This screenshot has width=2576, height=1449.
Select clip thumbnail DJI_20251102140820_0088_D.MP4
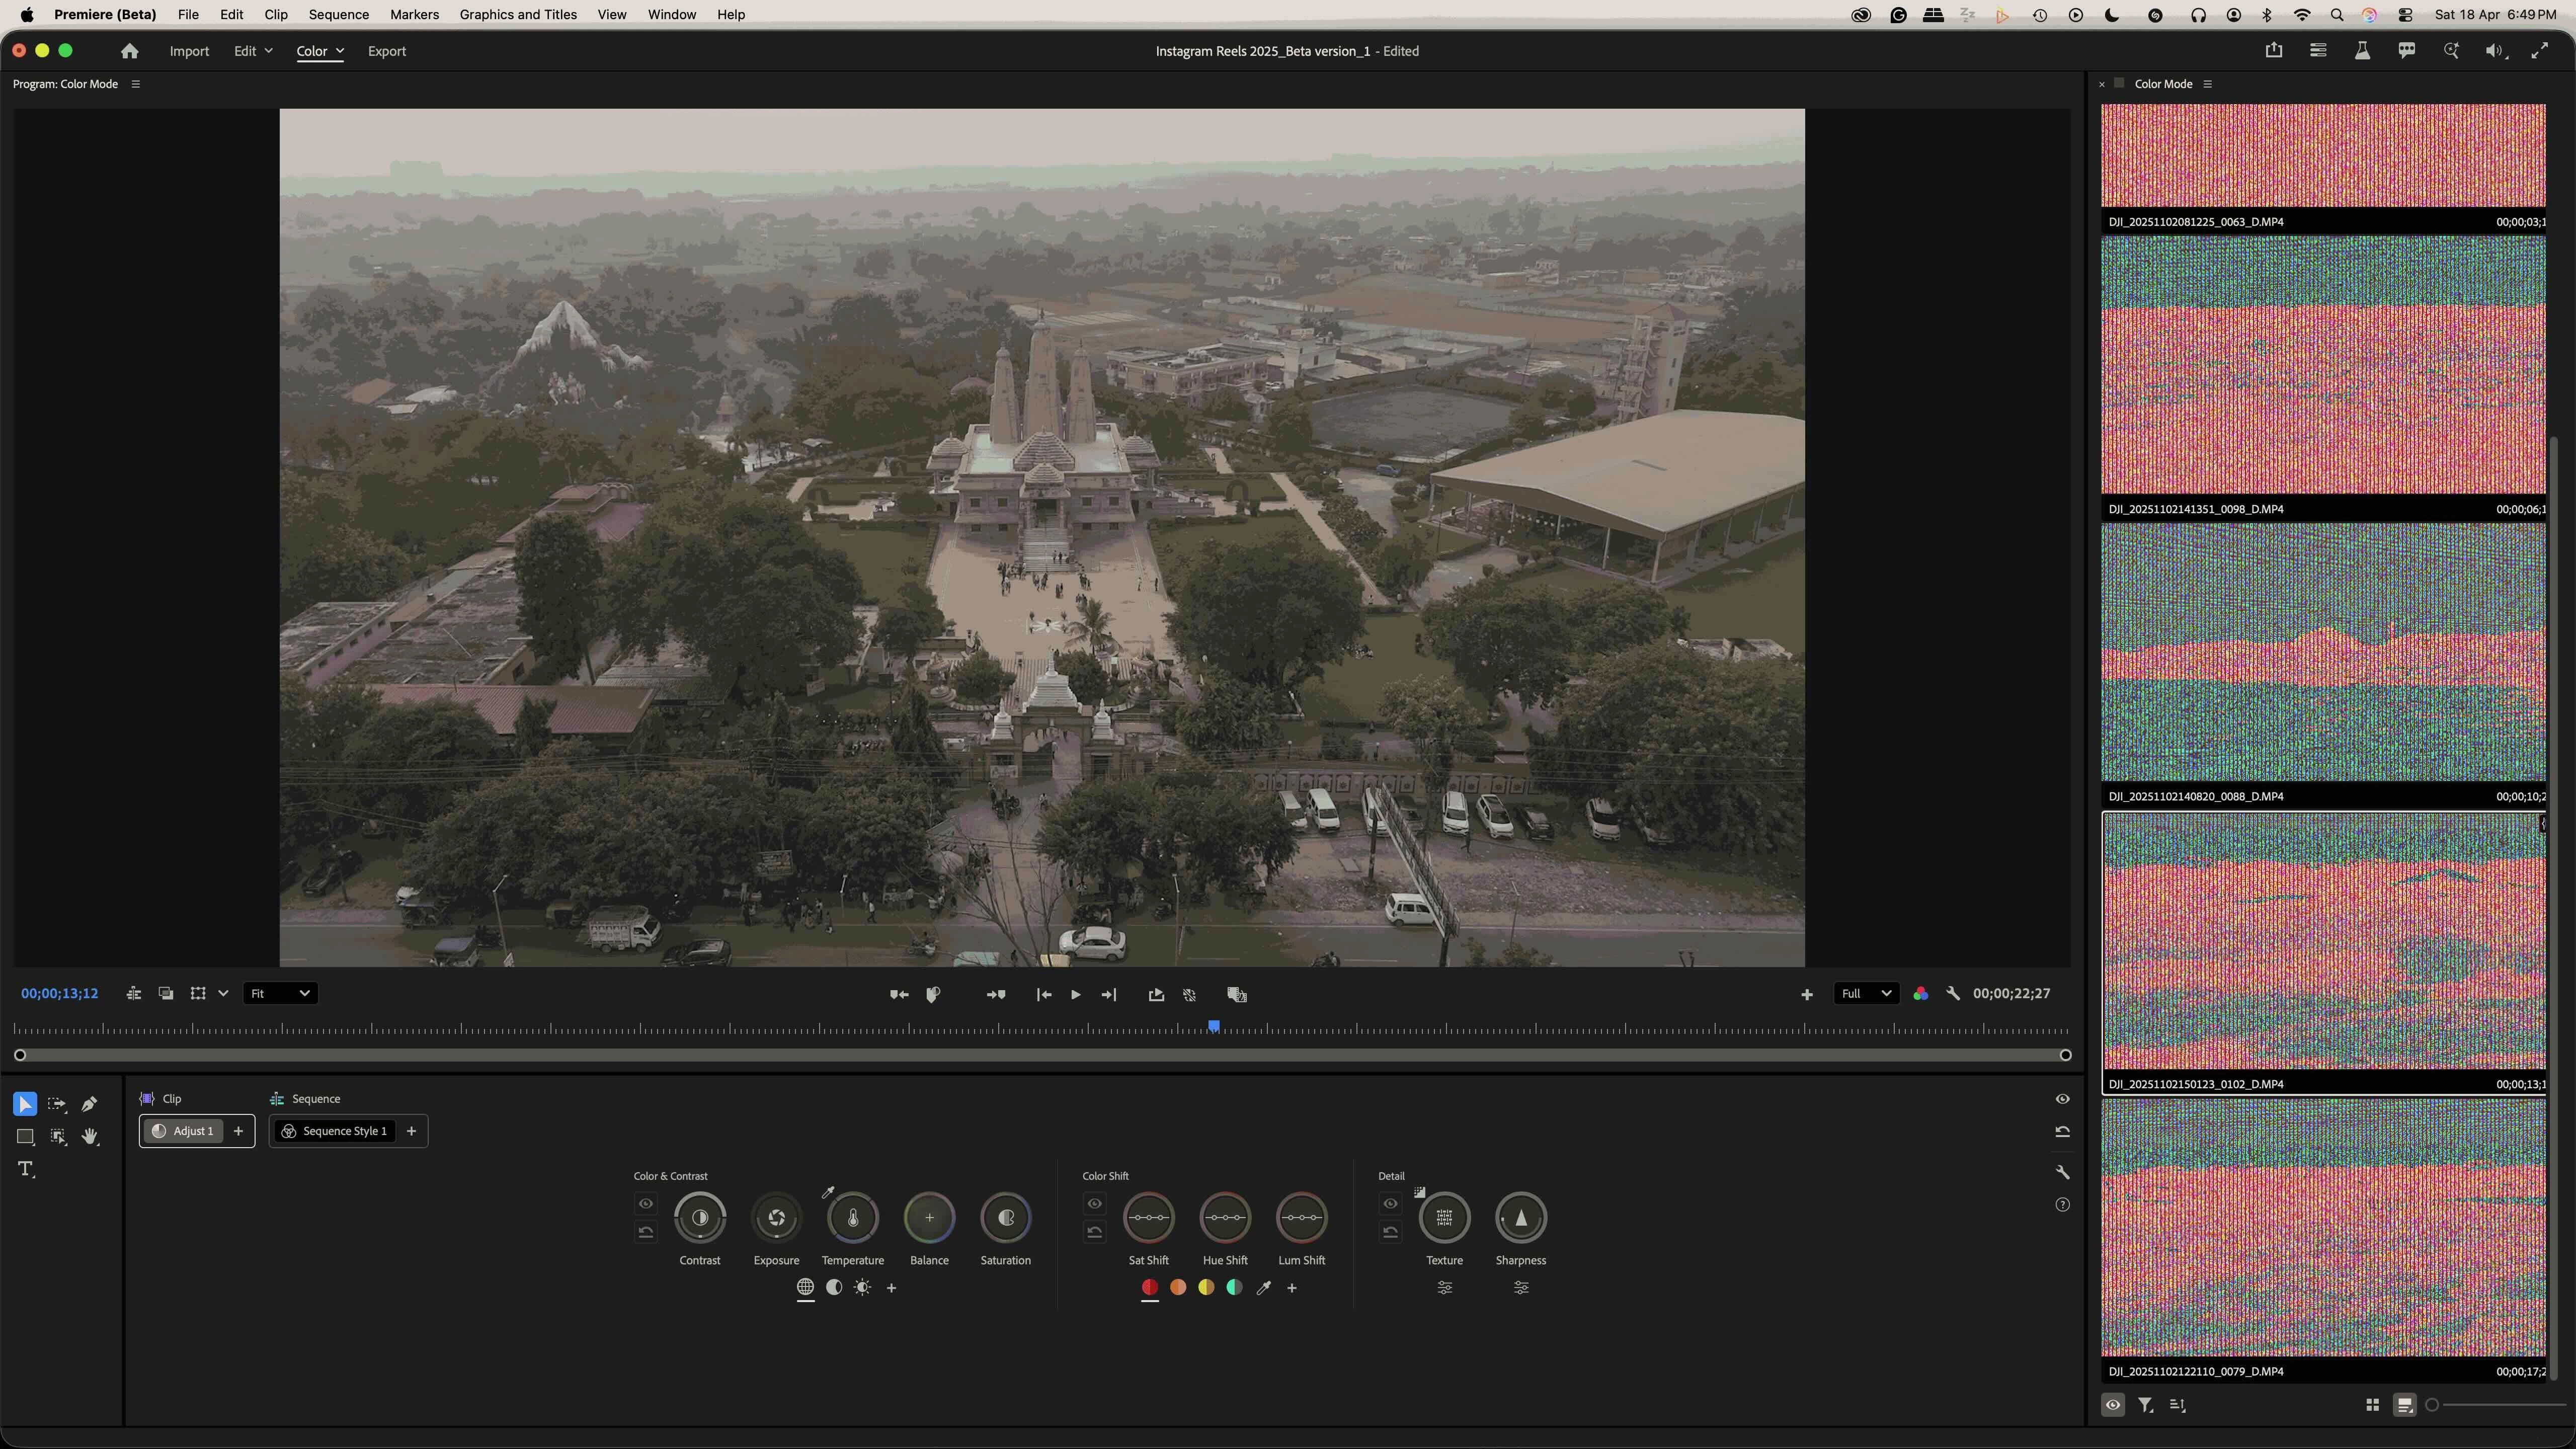click(x=2323, y=652)
